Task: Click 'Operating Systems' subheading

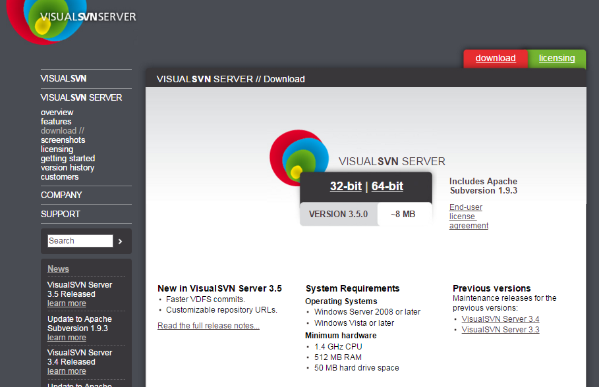Action: (x=341, y=301)
